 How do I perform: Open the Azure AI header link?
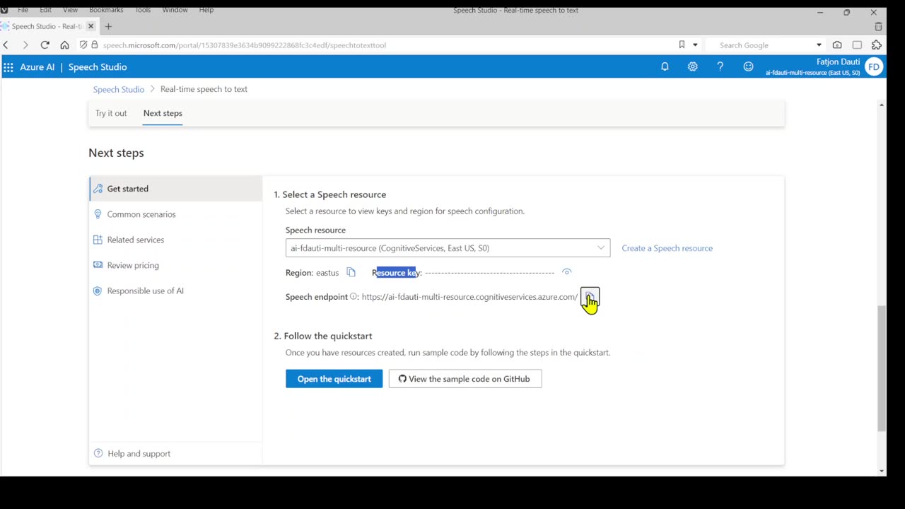[37, 67]
